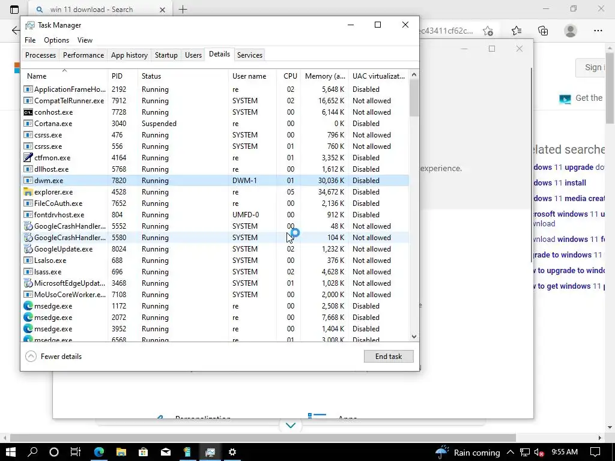This screenshot has height=461, width=615.
Task: Sort by the Memory column header
Action: 325,76
